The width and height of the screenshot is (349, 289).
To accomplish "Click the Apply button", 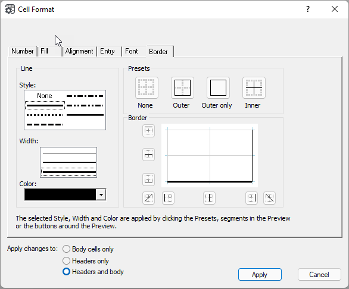I will tap(260, 275).
